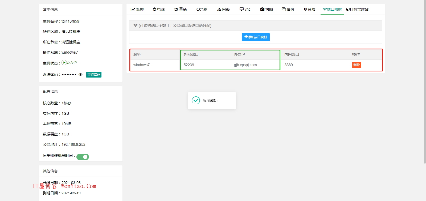Viewport: 426px width, 201px height.
Task: Open the 策略 policy tab
Action: pyautogui.click(x=310, y=9)
